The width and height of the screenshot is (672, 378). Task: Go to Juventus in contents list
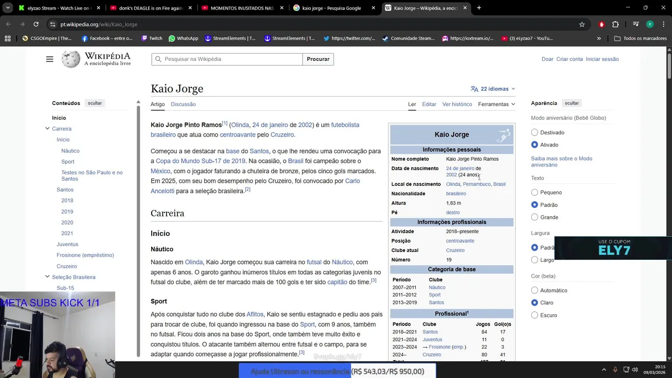pos(67,244)
